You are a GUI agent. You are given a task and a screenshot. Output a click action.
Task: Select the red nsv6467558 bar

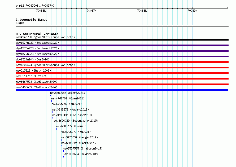[122, 84]
